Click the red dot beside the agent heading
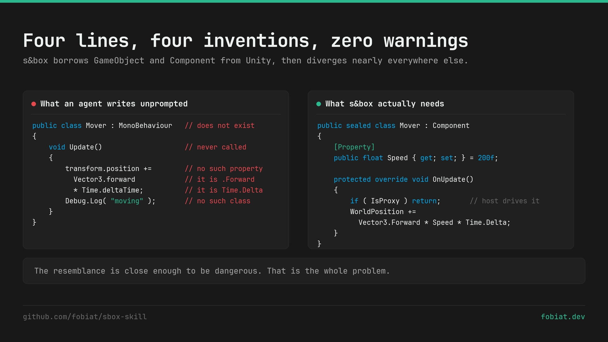 [34, 104]
